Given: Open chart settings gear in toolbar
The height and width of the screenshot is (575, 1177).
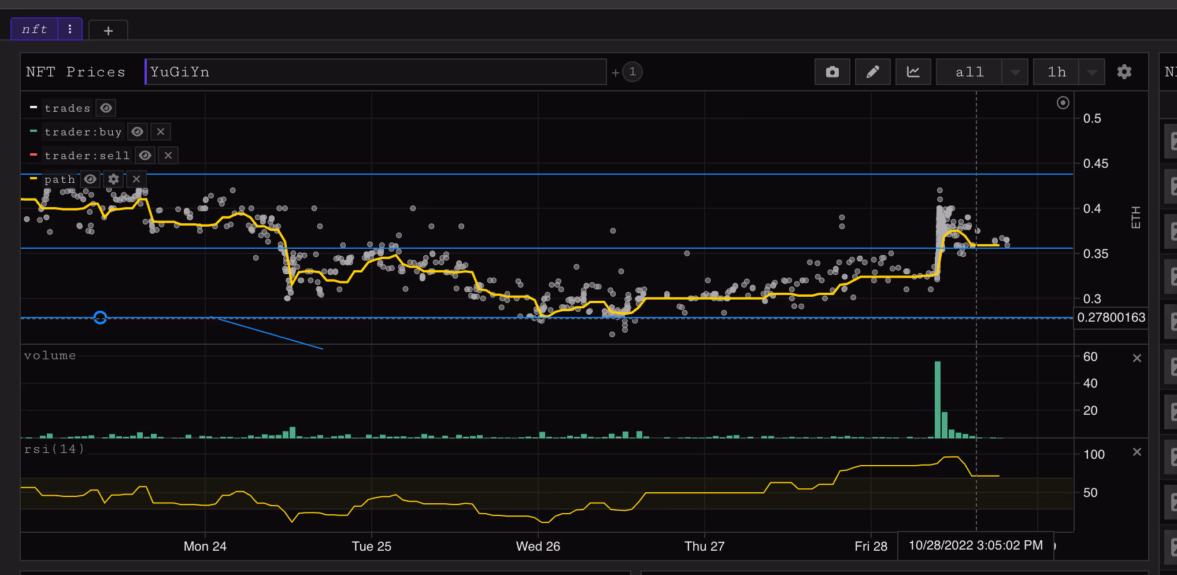Looking at the screenshot, I should click(1124, 72).
